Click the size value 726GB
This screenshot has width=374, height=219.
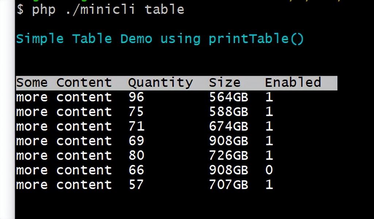coord(229,155)
